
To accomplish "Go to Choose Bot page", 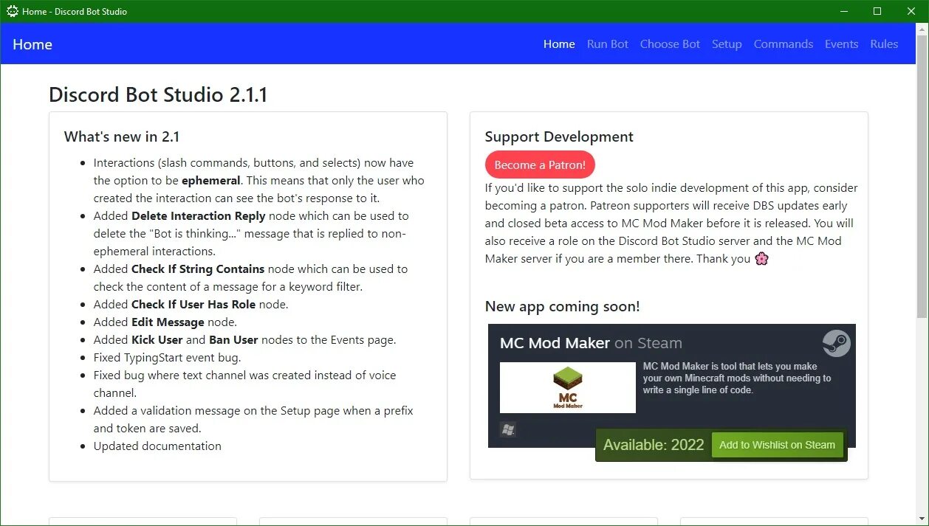I will pyautogui.click(x=670, y=44).
